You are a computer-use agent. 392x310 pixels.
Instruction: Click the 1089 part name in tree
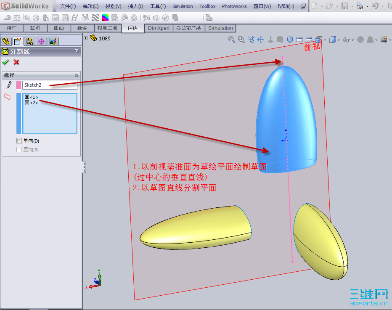click(x=104, y=38)
